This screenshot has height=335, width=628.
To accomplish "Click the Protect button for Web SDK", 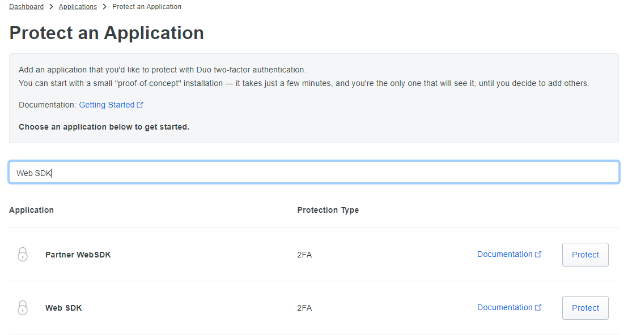I will point(585,307).
